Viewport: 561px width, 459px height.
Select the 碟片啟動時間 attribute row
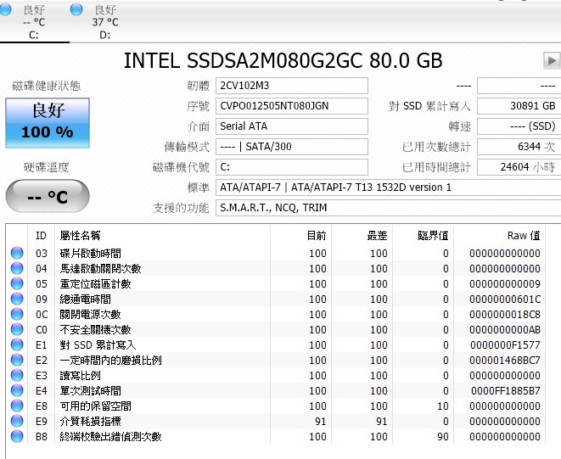(x=276, y=254)
